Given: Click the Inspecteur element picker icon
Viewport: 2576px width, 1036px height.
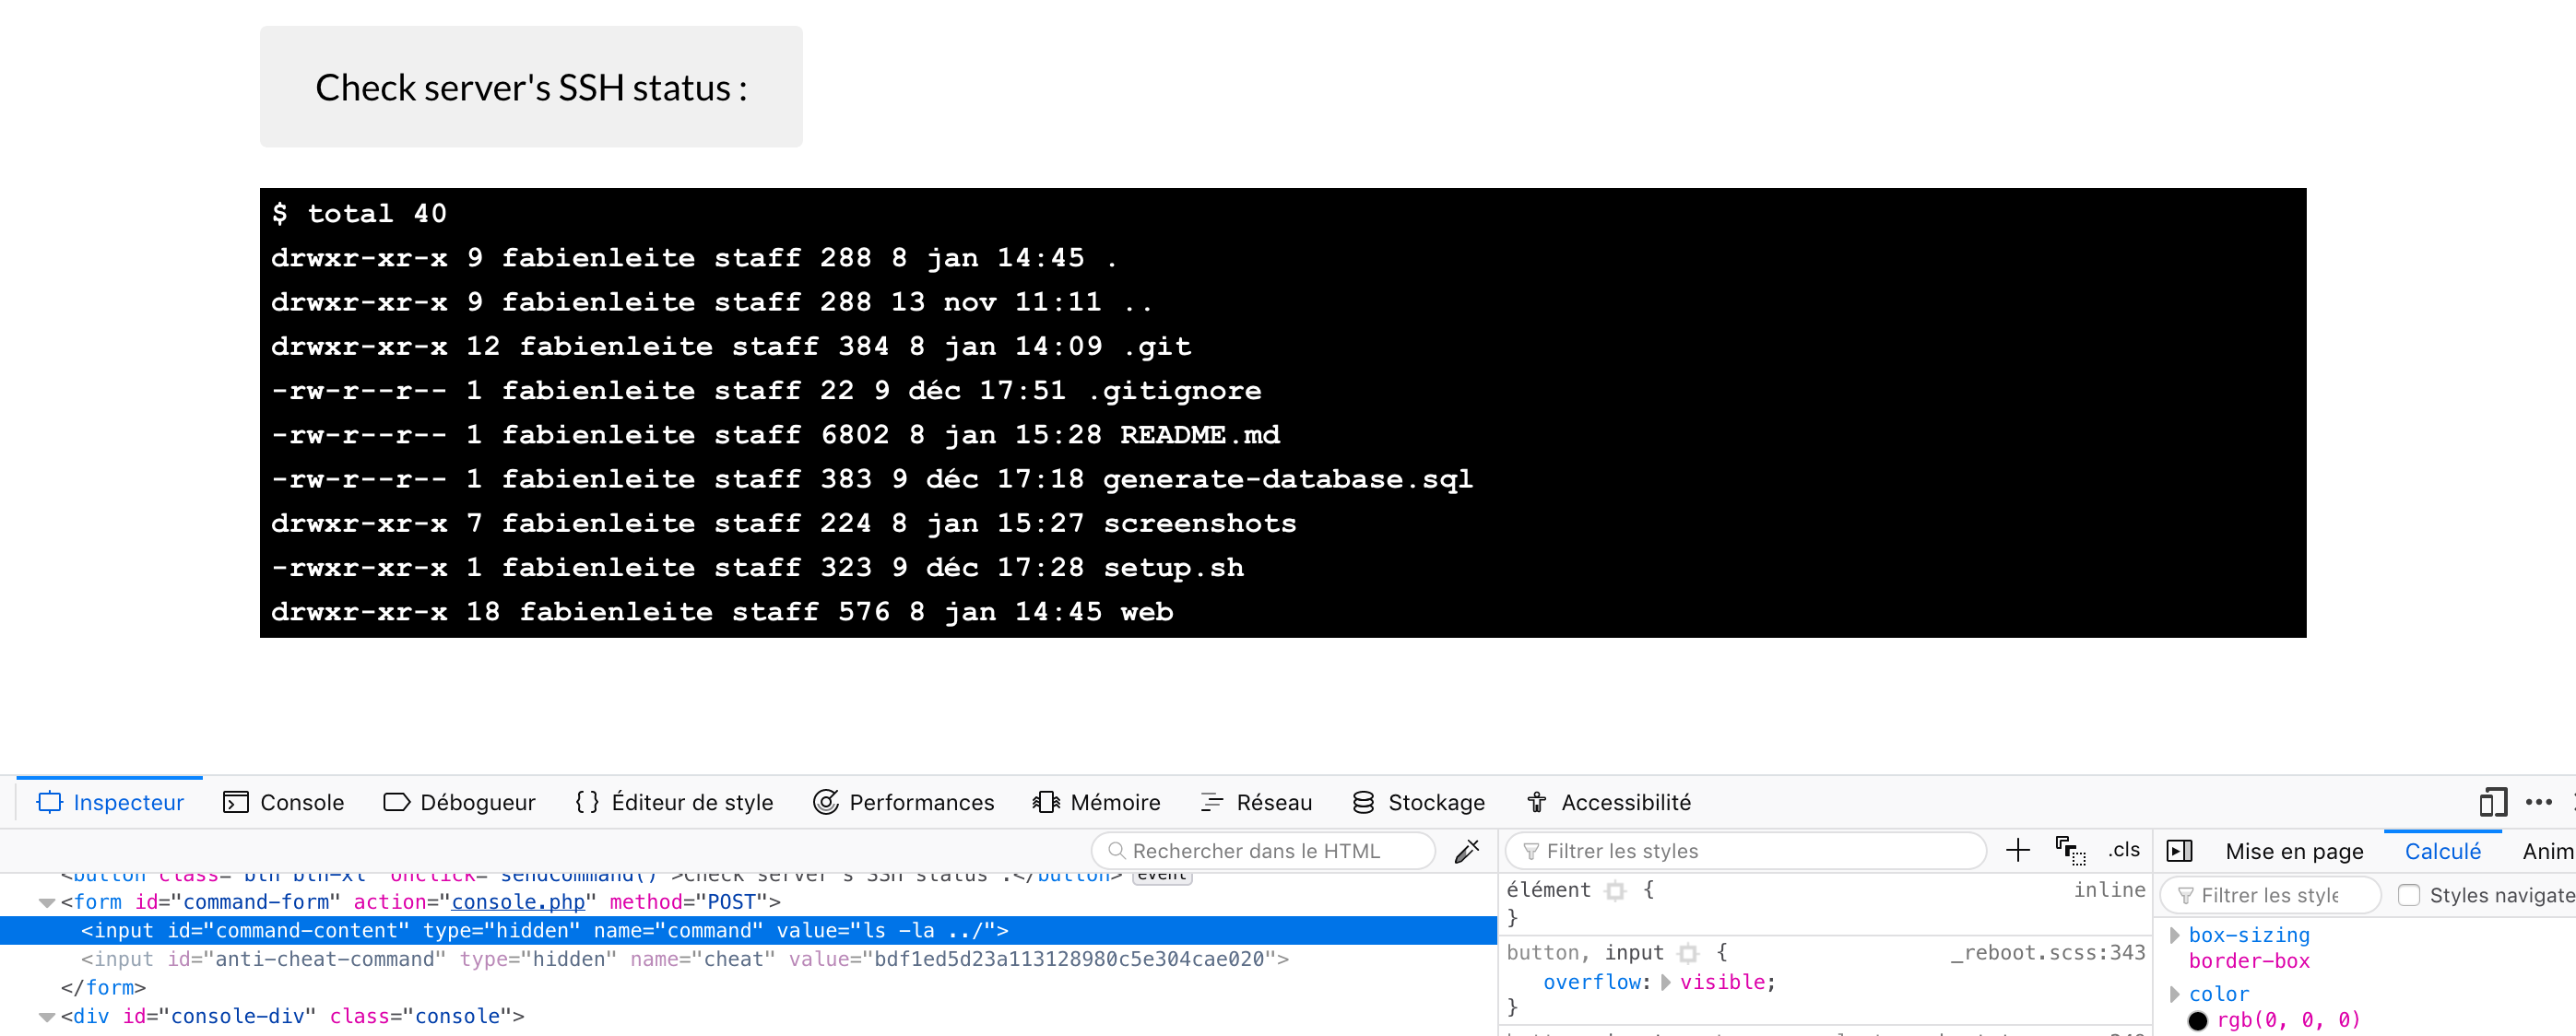Looking at the screenshot, I should click(50, 802).
